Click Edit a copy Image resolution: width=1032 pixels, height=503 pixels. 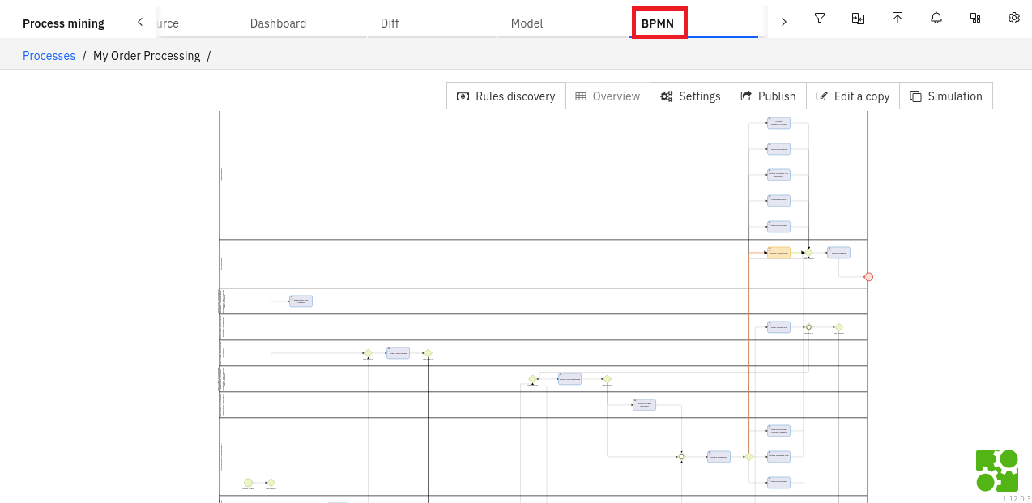click(x=853, y=96)
